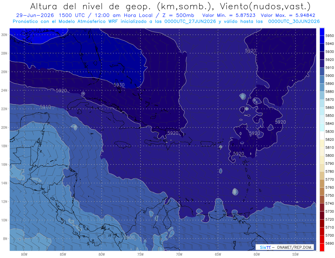Image resolution: width=335 pixels, height=258 pixels.
Task: Select the 5930 legend value on the color bar
Action: [x=330, y=51]
